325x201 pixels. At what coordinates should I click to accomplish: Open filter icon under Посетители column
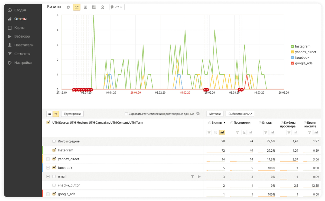click(237, 133)
